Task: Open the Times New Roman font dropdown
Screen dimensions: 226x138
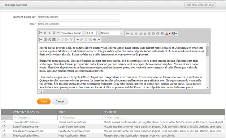Action: click(84, 33)
